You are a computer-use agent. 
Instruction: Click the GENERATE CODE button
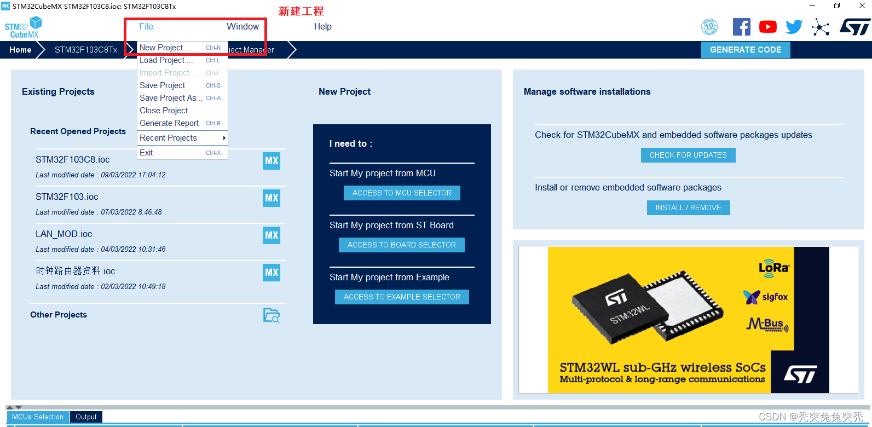[x=746, y=50]
